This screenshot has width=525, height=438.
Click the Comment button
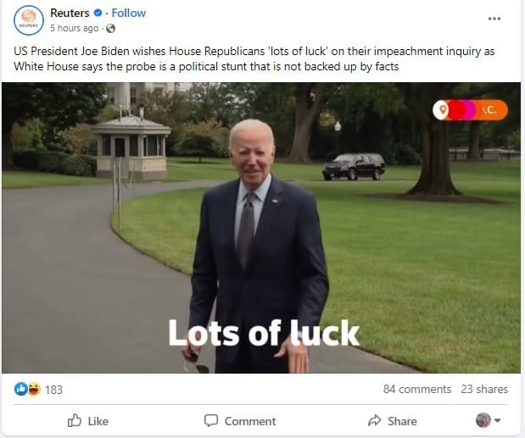tap(240, 421)
